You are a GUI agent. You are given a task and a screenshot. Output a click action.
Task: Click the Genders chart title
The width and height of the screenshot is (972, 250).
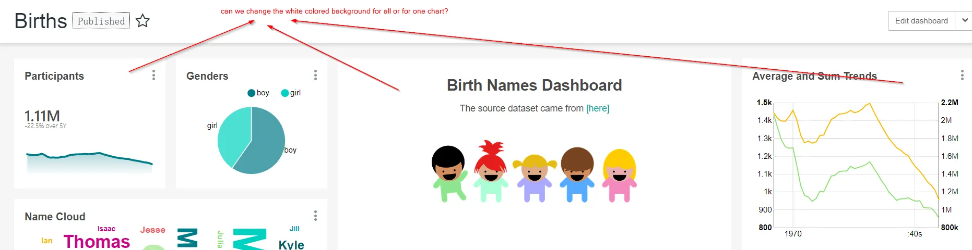click(x=207, y=76)
